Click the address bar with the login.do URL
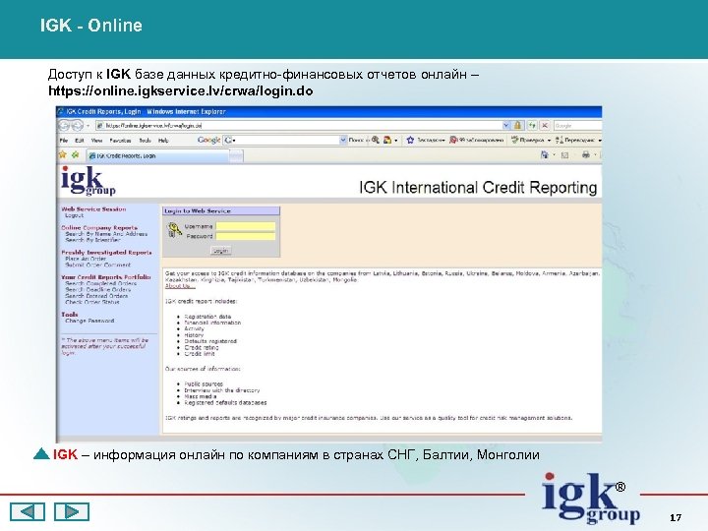 [x=299, y=126]
